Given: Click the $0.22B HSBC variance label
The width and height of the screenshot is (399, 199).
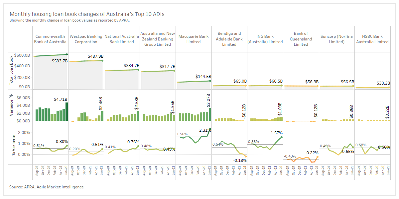Looking at the screenshot, I should coord(387,112).
